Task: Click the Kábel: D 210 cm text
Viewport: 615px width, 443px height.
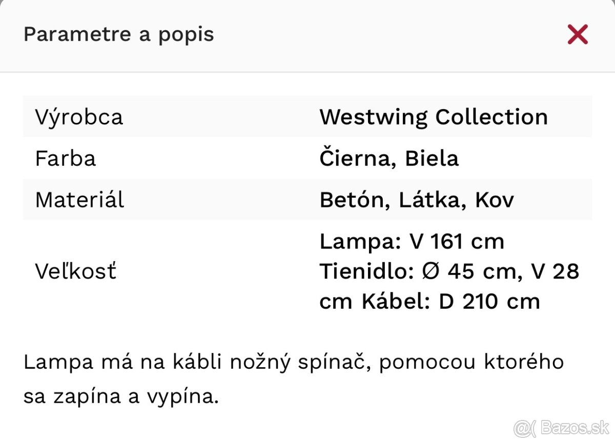Action: point(451,301)
